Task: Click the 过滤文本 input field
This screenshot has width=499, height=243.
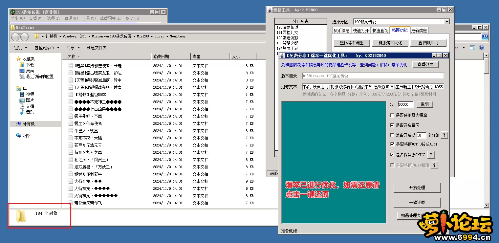Action: 373,87
